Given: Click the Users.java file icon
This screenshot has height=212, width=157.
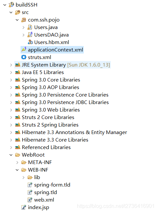Looking at the screenshot, I should tap(30, 27).
